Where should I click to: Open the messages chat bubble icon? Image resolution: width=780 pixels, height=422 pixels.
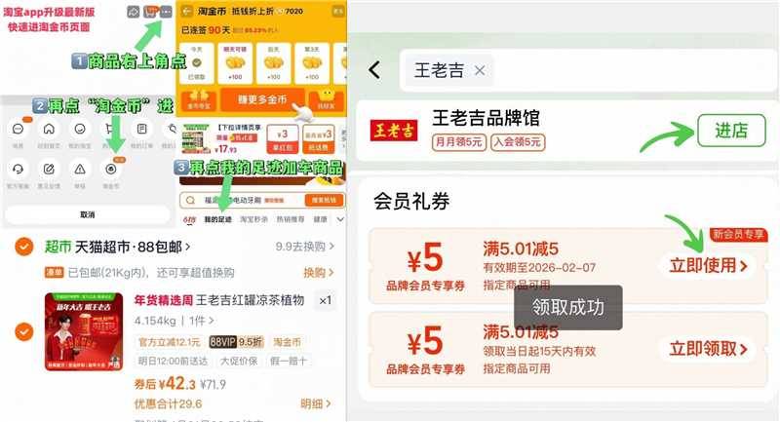tap(18, 130)
